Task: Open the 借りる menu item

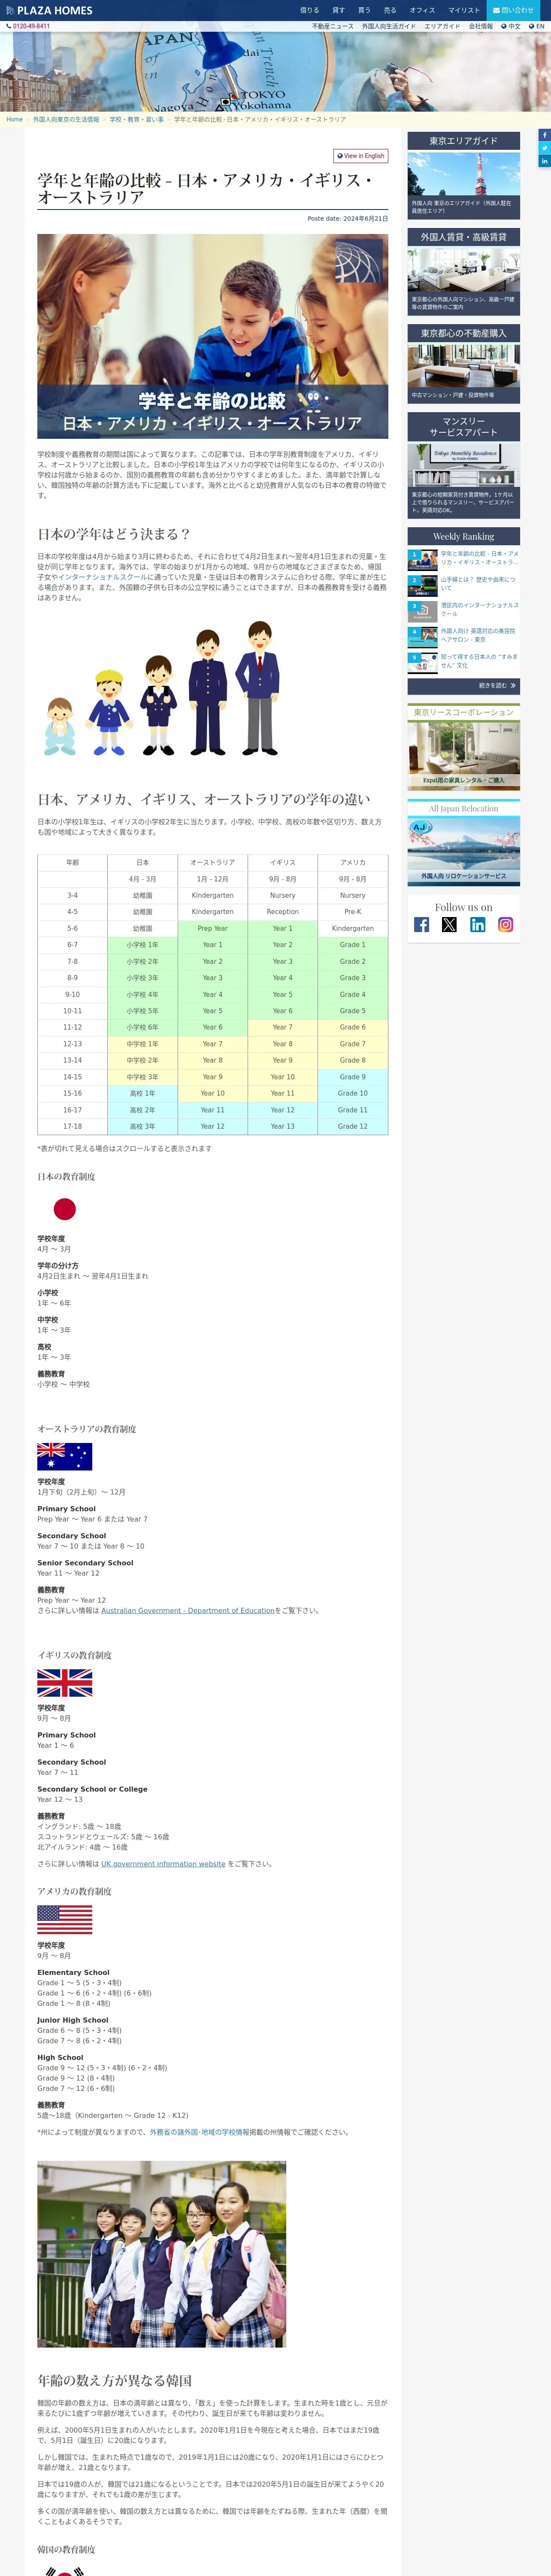Action: (x=310, y=10)
